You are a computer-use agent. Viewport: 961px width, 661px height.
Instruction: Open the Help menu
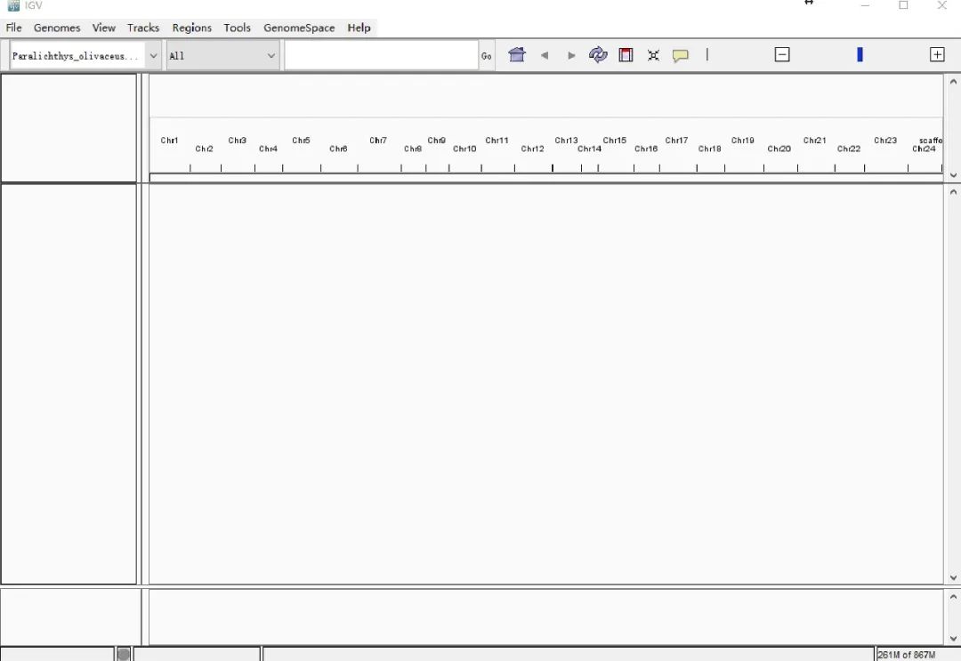coord(359,28)
